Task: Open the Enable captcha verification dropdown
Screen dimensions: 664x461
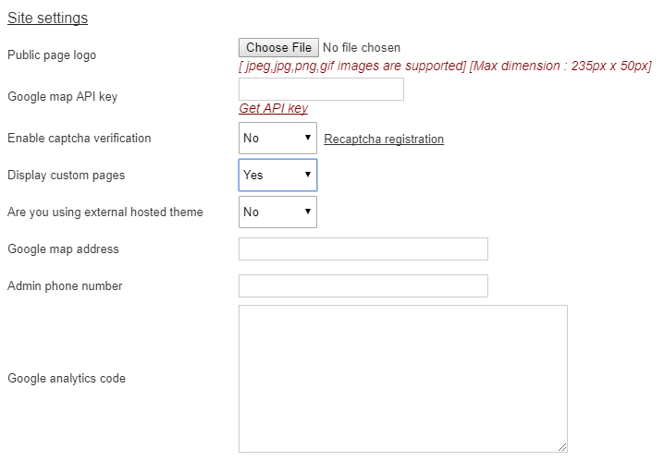Action: (277, 138)
